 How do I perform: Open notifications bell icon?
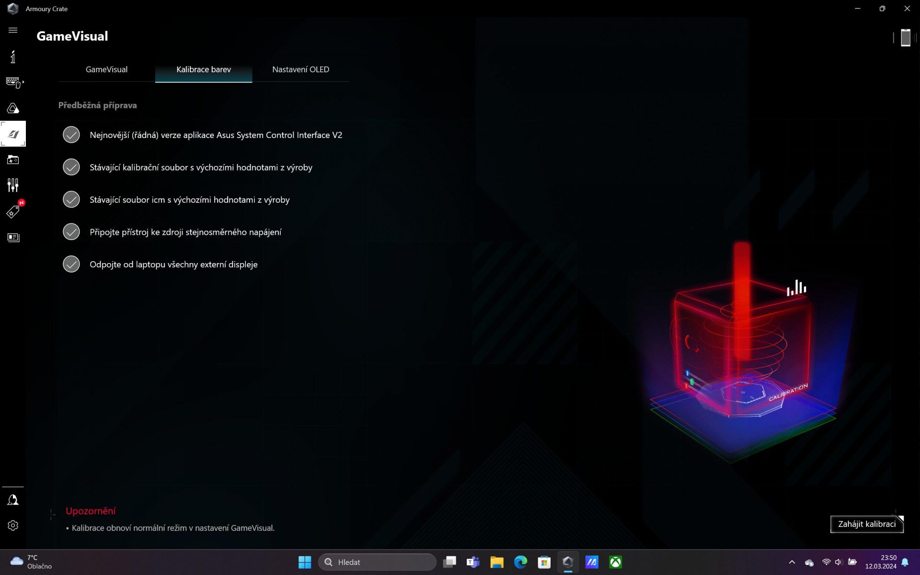coord(905,562)
